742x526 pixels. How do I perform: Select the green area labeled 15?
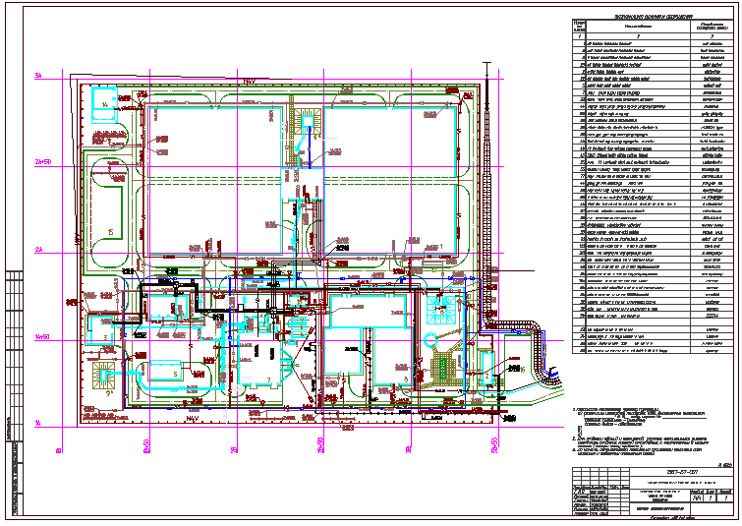[x=110, y=231]
